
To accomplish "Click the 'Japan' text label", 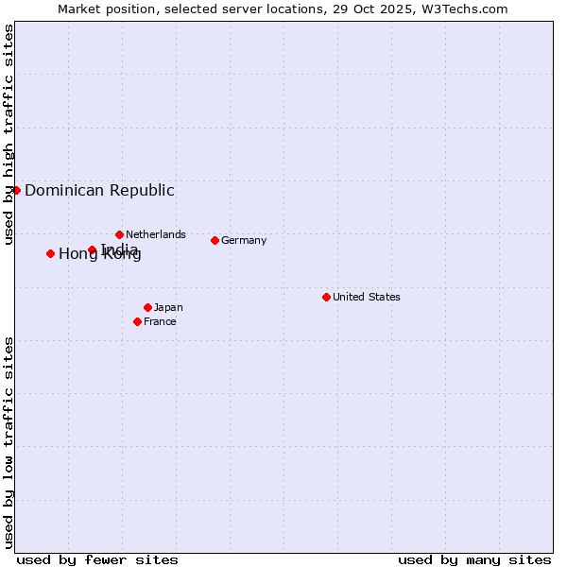I will tap(168, 307).
